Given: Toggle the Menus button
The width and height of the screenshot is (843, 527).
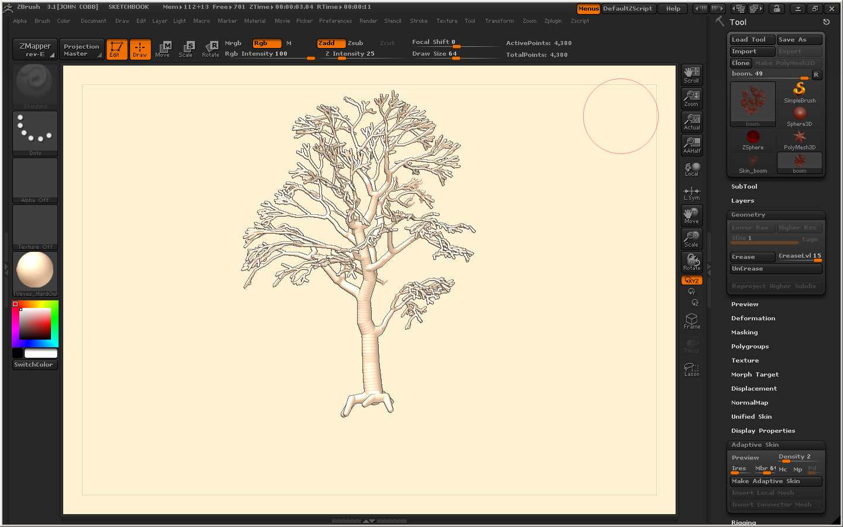Looking at the screenshot, I should coord(588,9).
